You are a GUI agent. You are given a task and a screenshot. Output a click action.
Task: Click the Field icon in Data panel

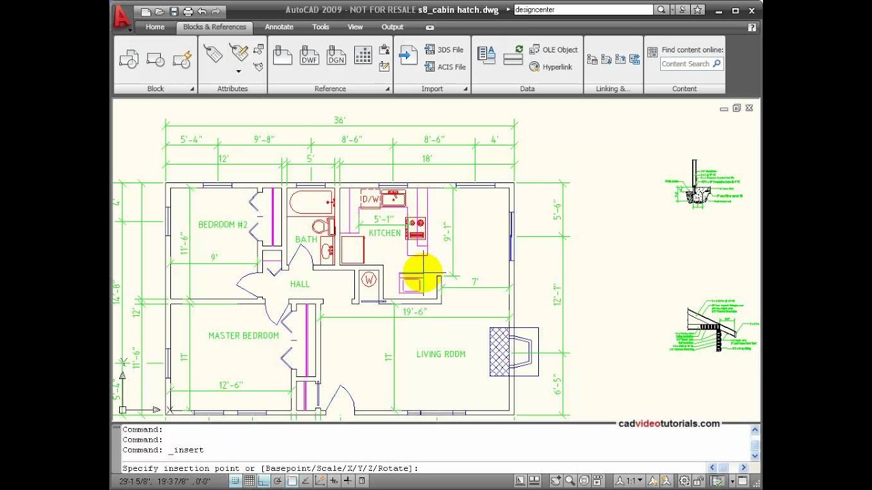486,55
